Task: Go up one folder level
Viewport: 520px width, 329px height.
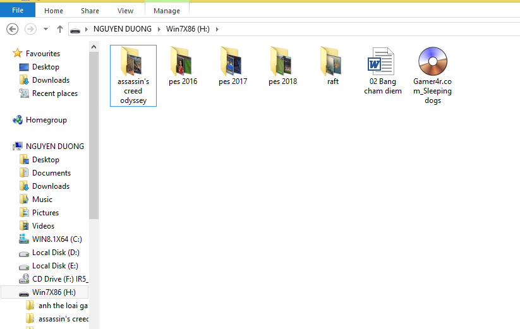Action: click(59, 29)
